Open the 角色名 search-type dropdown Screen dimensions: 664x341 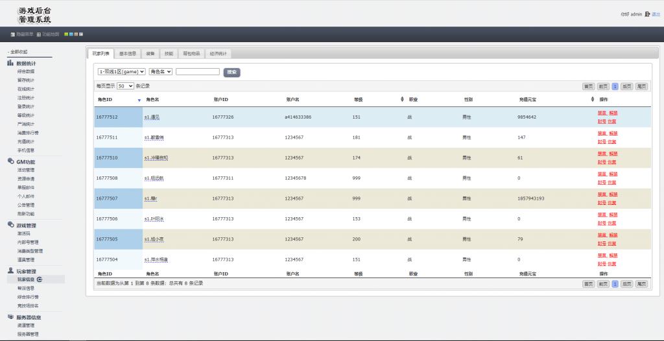[160, 72]
